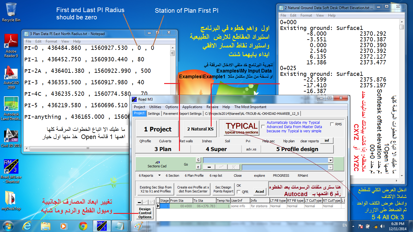The height and width of the screenshot is (232, 413).
Task: Open Paint from the taskbar
Action: pos(139,226)
